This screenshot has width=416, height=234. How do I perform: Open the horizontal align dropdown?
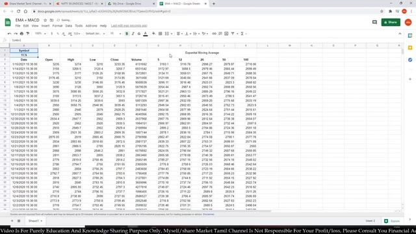click(x=180, y=34)
